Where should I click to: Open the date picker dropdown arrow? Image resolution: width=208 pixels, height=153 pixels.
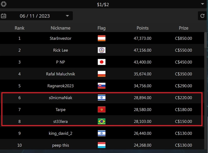pos(67,16)
